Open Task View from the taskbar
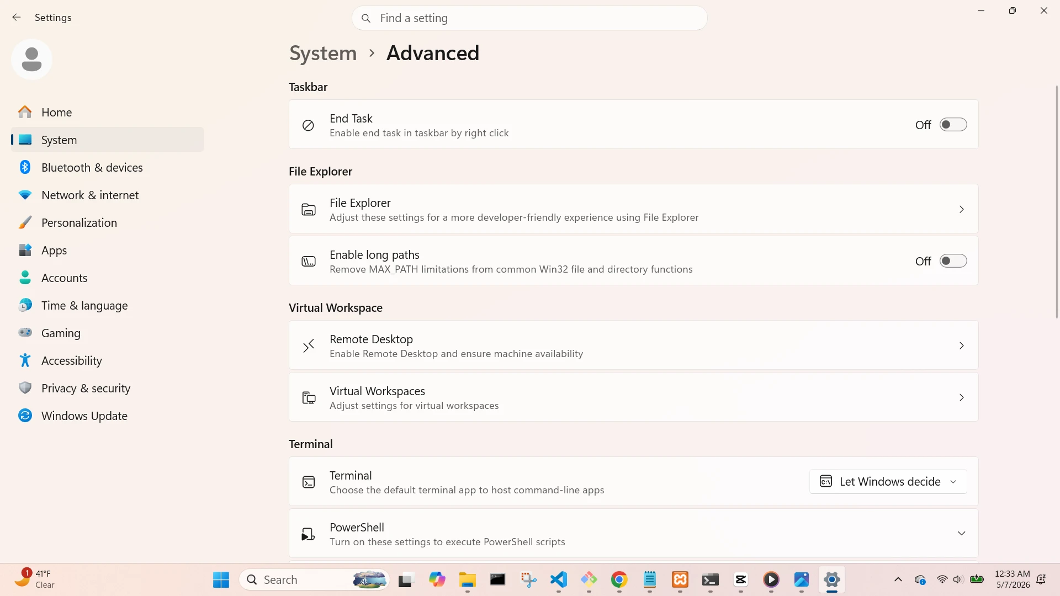Image resolution: width=1060 pixels, height=596 pixels. (x=406, y=579)
